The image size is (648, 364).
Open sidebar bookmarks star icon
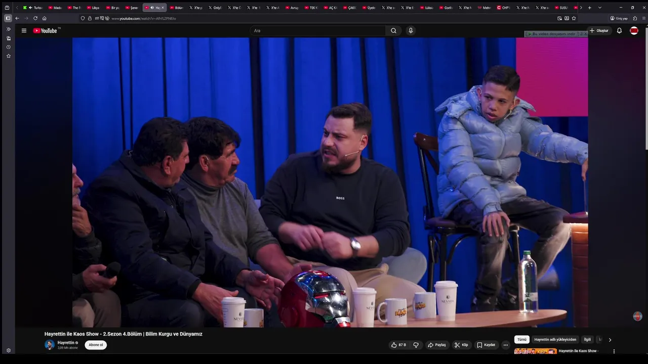tap(8, 56)
